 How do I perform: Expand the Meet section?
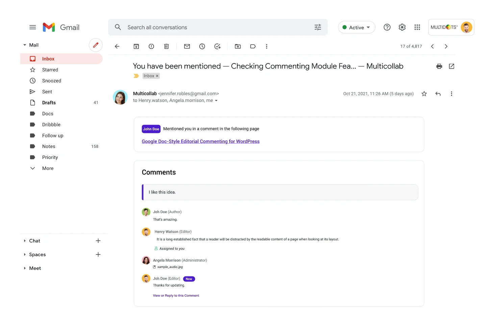pyautogui.click(x=25, y=268)
